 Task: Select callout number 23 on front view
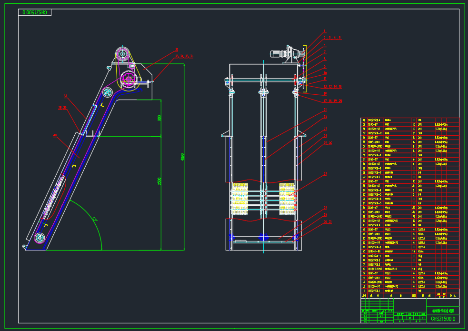pyautogui.click(x=325, y=129)
